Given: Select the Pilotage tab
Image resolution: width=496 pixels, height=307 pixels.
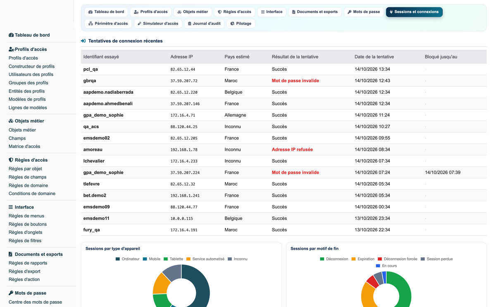Looking at the screenshot, I should (x=241, y=24).
